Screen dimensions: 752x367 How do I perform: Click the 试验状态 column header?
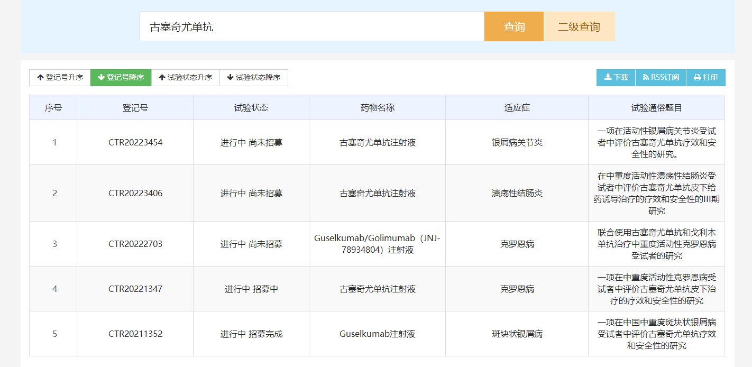pyautogui.click(x=251, y=107)
